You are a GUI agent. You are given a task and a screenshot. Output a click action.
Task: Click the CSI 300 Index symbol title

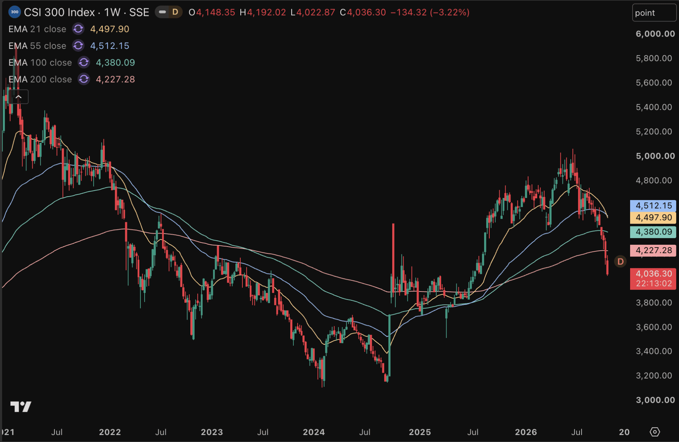point(59,12)
